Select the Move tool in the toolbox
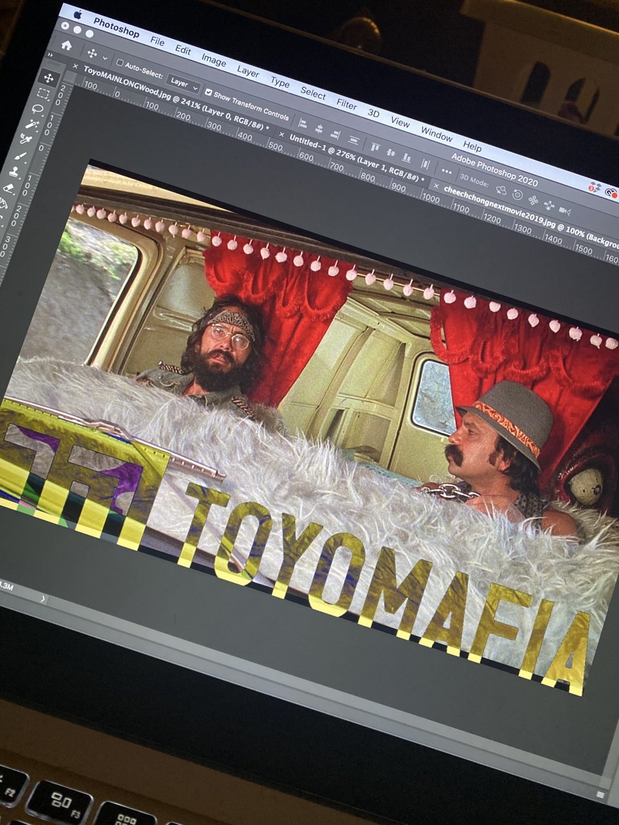This screenshot has width=619, height=825. pyautogui.click(x=48, y=79)
